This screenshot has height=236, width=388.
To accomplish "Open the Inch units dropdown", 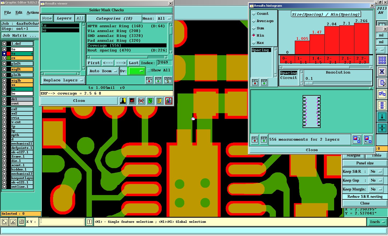I will point(377,222).
